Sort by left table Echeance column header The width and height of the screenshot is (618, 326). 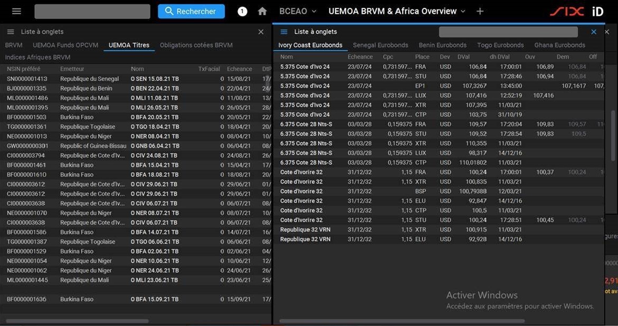click(239, 69)
